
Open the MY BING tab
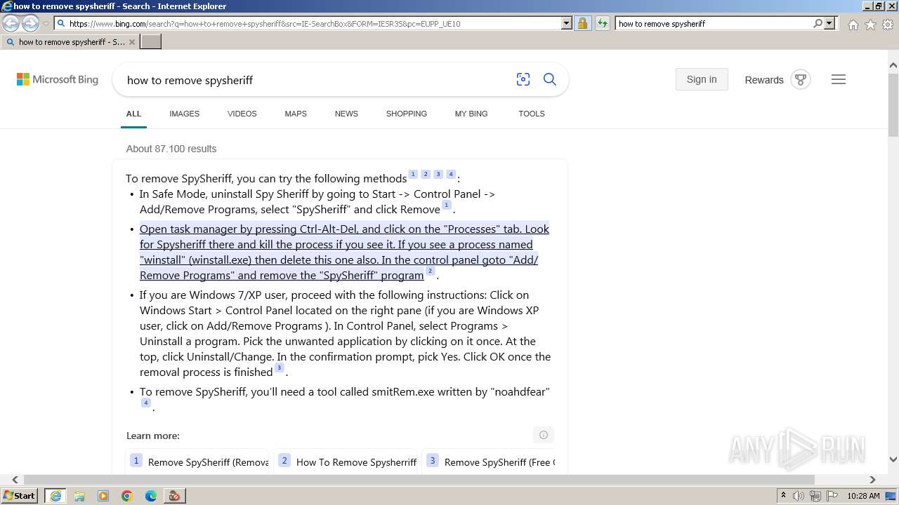click(471, 114)
